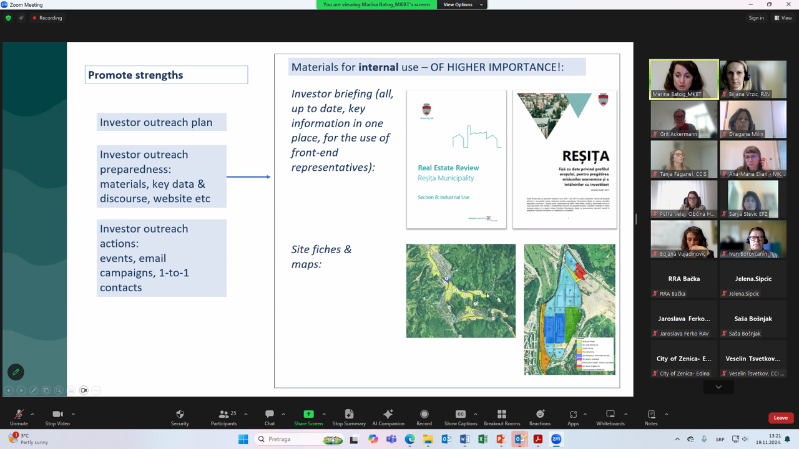Screen dimensions: 799x449
Task: Open AI Companion
Action: pos(388,417)
